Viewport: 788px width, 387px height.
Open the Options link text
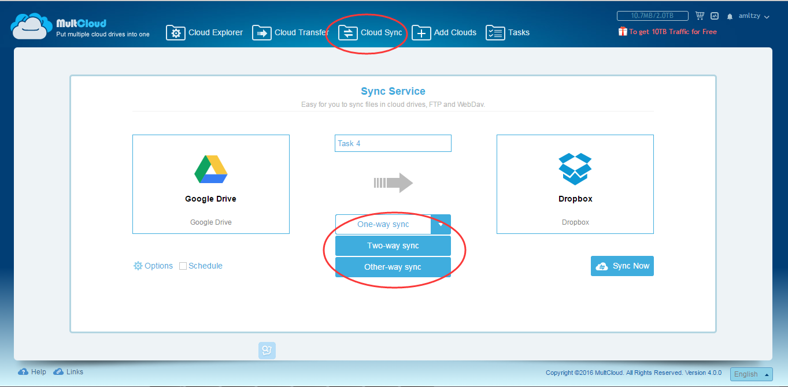tap(159, 266)
